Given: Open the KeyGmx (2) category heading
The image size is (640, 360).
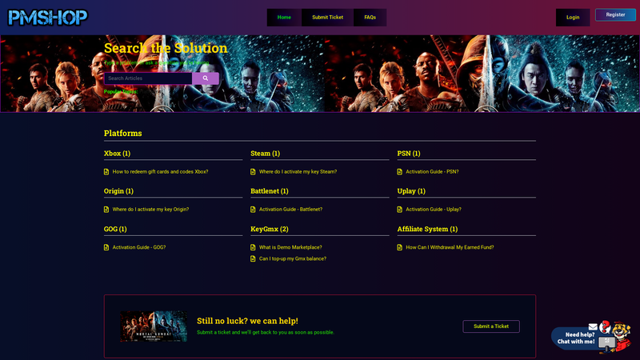Looking at the screenshot, I should coord(270,229).
